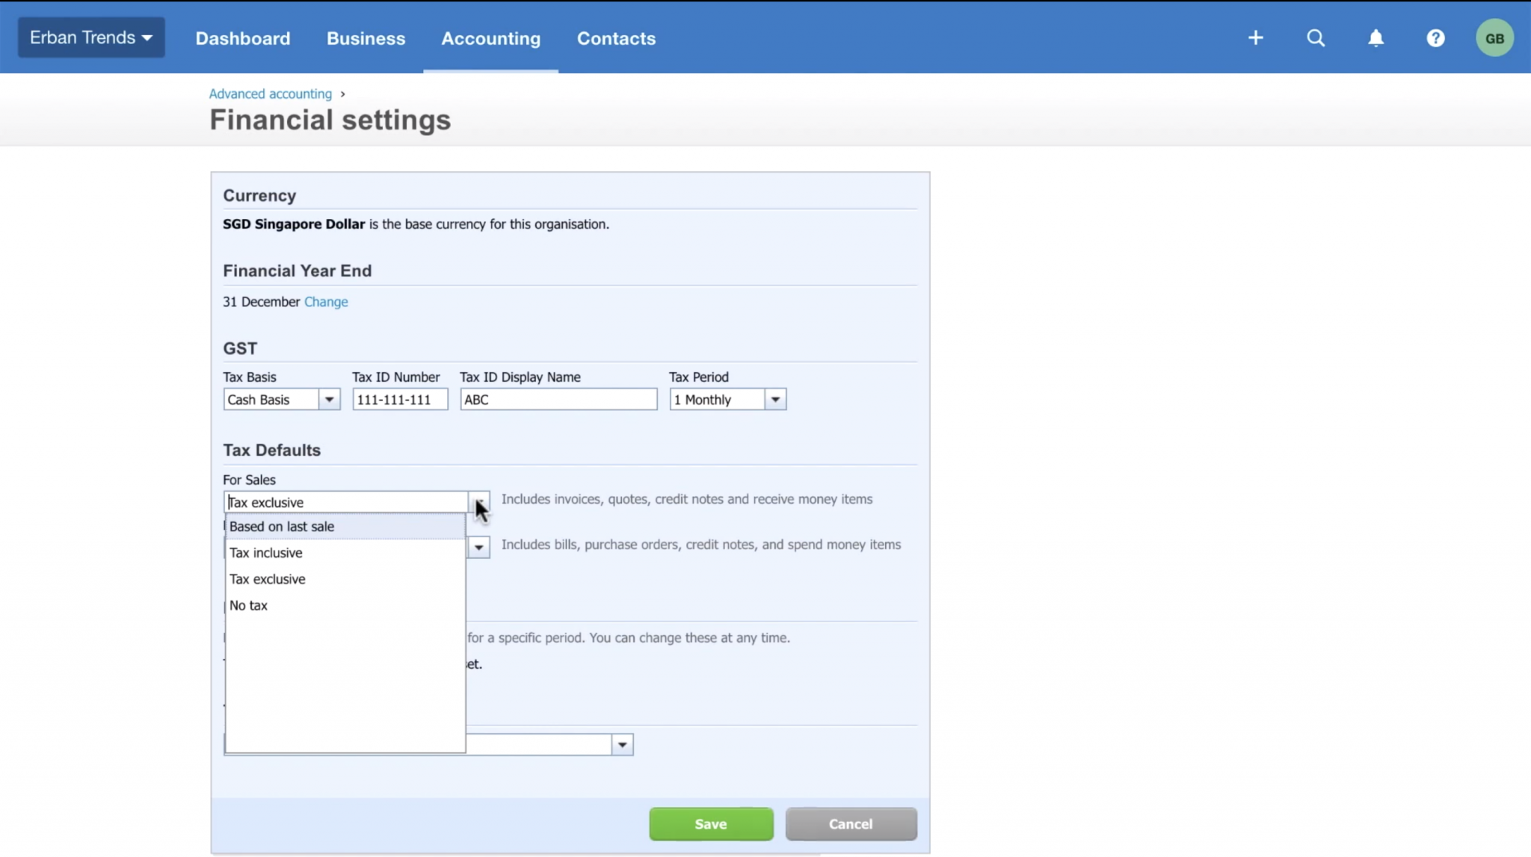
Task: Open the notifications bell
Action: click(1375, 37)
